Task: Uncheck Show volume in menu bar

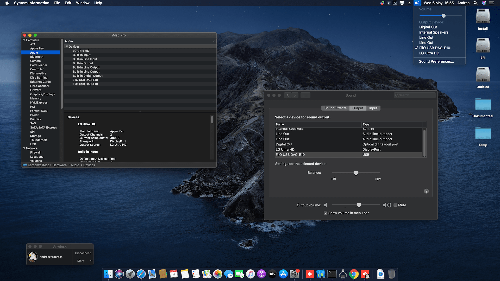Action: [x=326, y=213]
